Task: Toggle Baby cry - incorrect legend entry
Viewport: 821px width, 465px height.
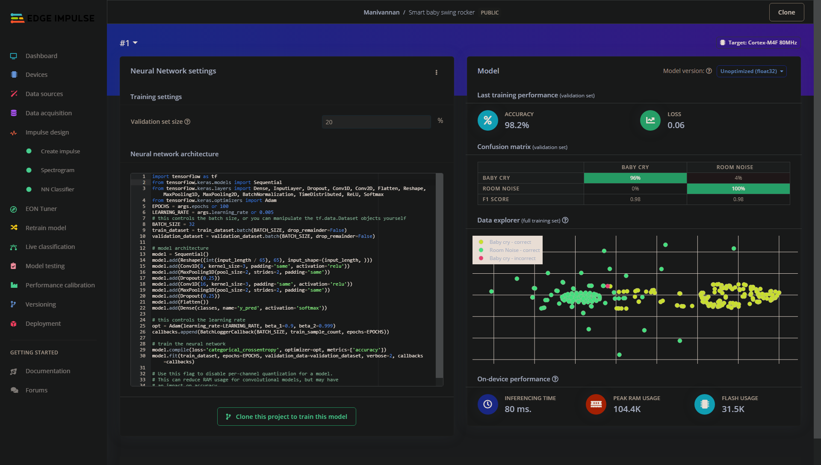Action: pos(512,258)
